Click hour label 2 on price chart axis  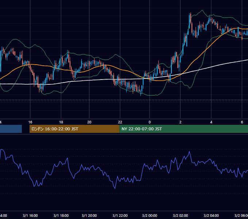[x=180, y=122]
